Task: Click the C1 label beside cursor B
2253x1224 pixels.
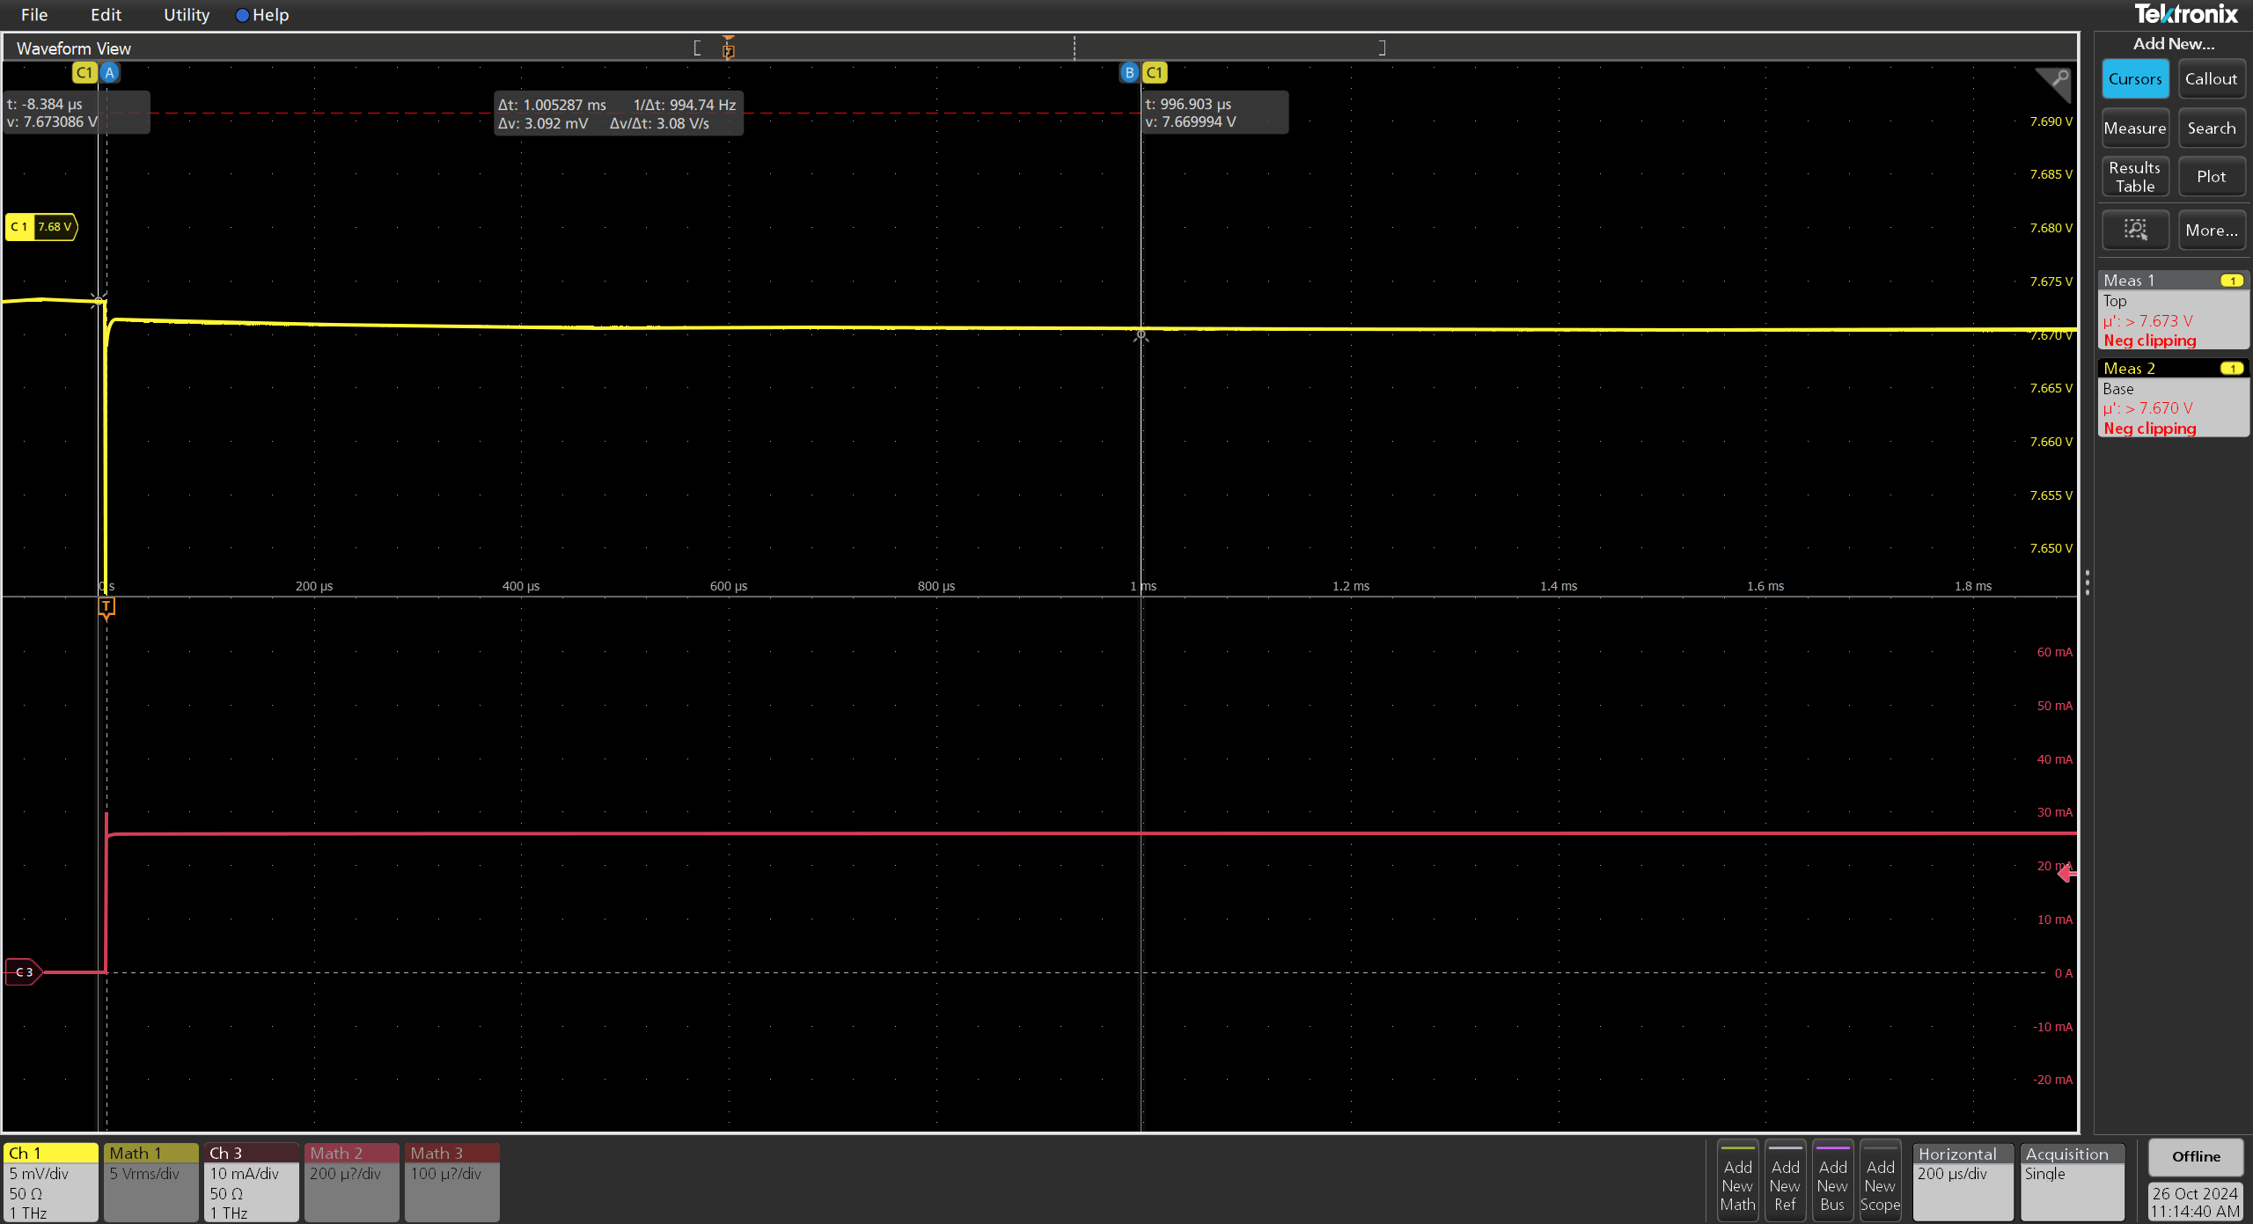Action: 1155,73
